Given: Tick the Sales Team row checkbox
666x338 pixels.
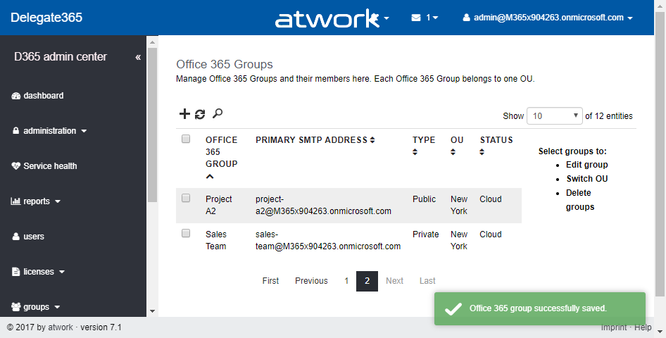Looking at the screenshot, I should [186, 233].
